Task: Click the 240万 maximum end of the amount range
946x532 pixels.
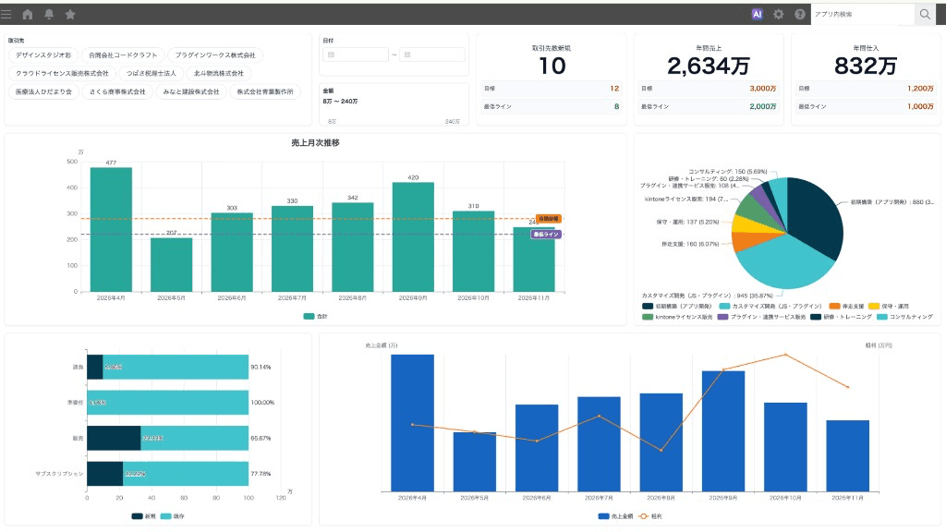Action: click(x=453, y=122)
